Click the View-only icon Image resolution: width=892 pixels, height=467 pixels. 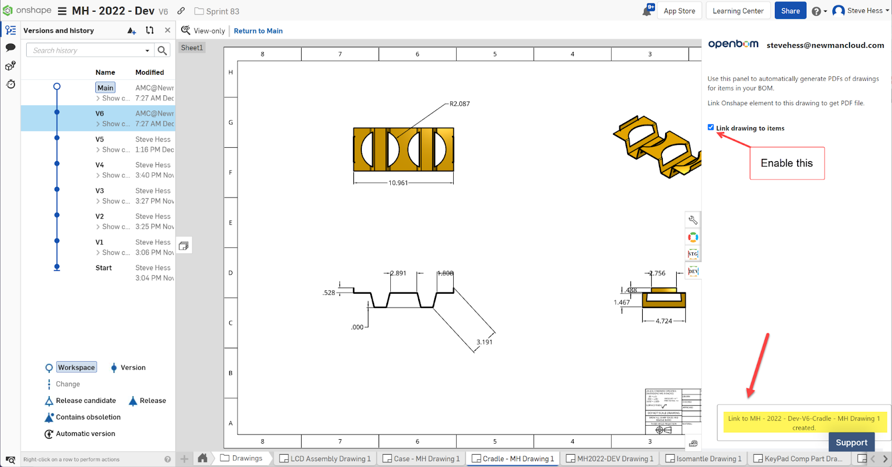pos(186,30)
